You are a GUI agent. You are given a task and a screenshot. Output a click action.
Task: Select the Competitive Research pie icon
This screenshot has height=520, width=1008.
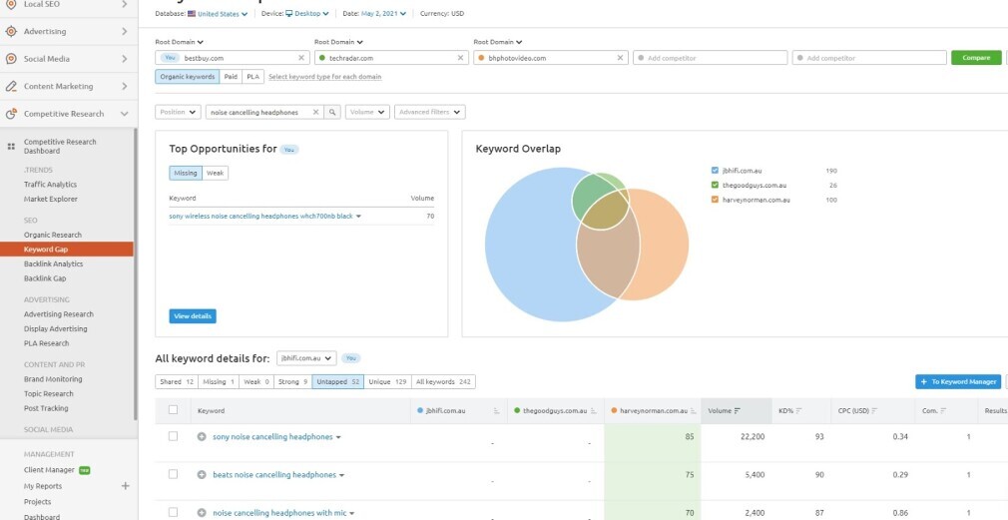[11, 114]
